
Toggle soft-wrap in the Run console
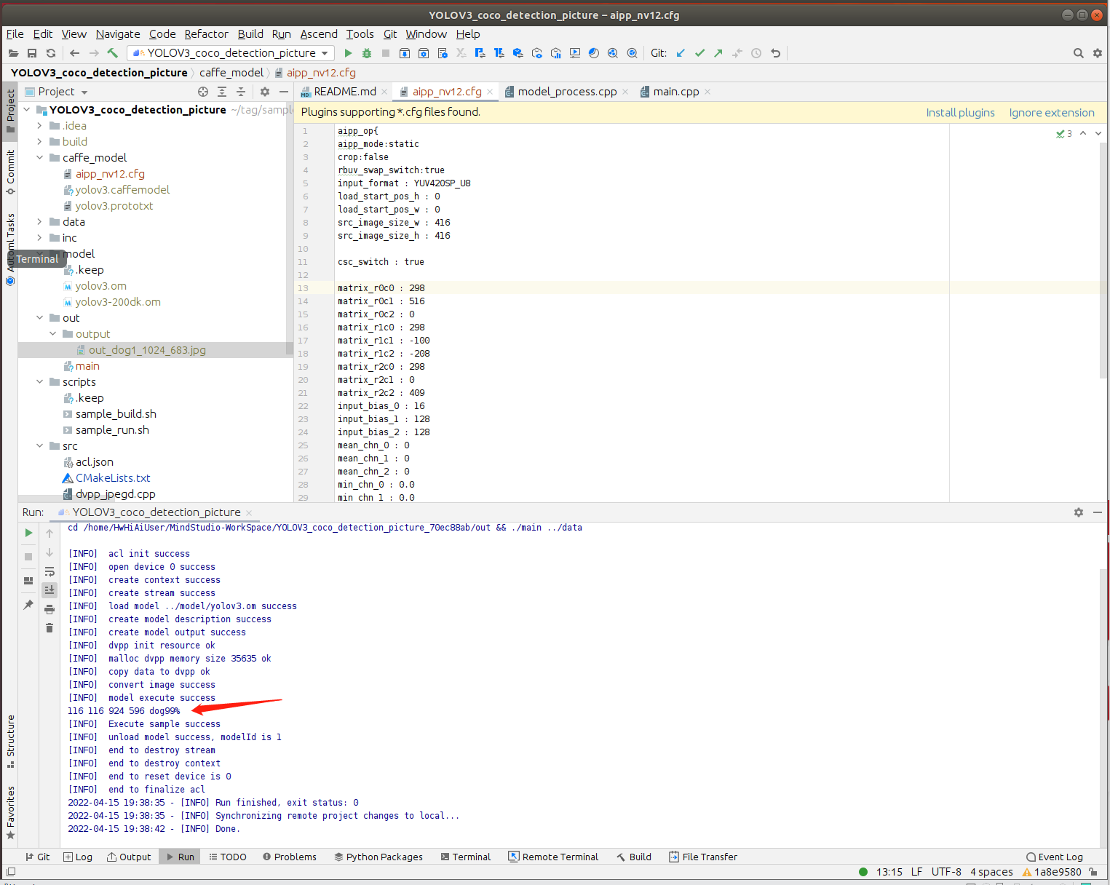click(49, 571)
